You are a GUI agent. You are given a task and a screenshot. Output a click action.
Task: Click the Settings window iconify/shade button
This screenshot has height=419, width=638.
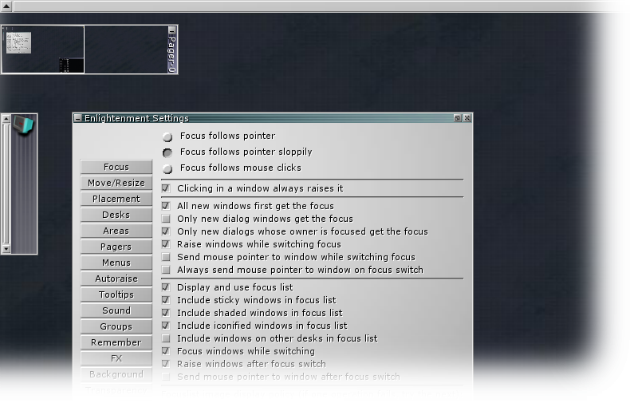[x=457, y=118]
